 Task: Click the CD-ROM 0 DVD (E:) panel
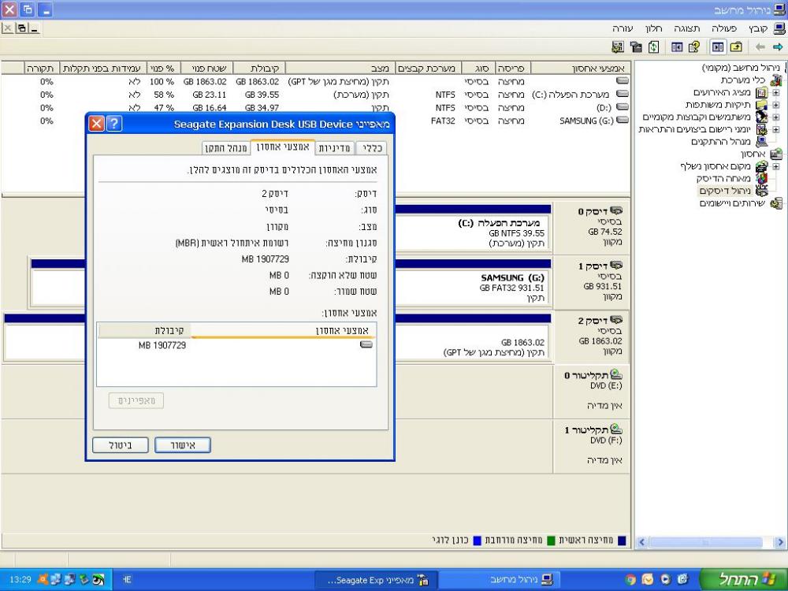pyautogui.click(x=591, y=392)
